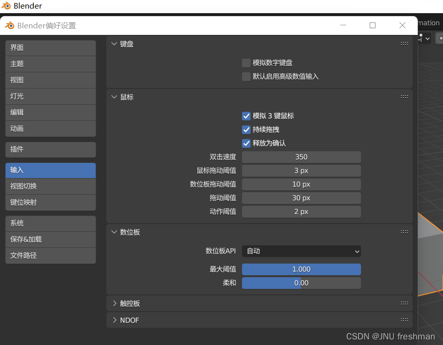443x345 pixels.
Task: Open the 灯光 preferences tab
Action: coord(51,96)
